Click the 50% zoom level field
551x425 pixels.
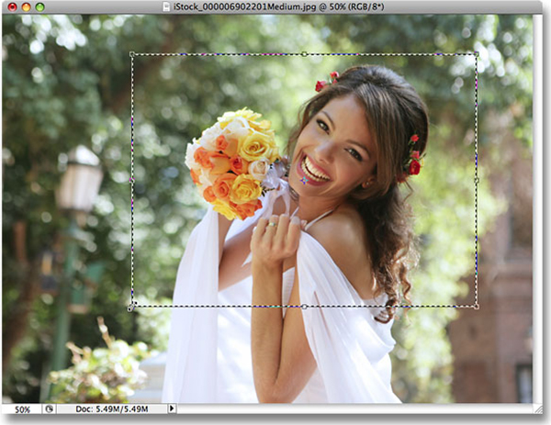pyautogui.click(x=22, y=408)
